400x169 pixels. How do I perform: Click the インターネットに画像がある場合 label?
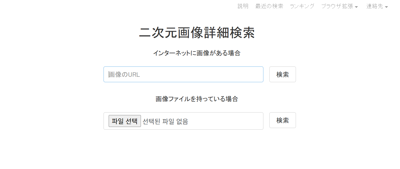click(x=197, y=53)
